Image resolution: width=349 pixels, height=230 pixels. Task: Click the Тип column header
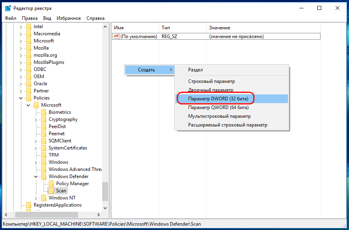click(183, 28)
